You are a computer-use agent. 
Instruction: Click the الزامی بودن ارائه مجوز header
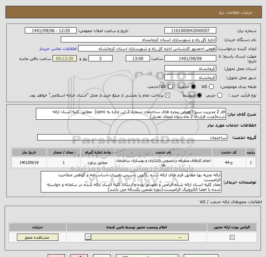coord(232,227)
